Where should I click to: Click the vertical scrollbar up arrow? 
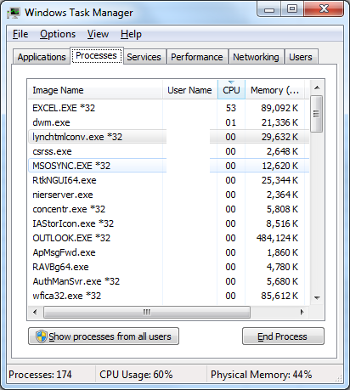point(317,88)
